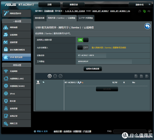The height and width of the screenshot is (140, 154).
Task: Click the Save Permission (保存权限) button
Action: coord(107,89)
